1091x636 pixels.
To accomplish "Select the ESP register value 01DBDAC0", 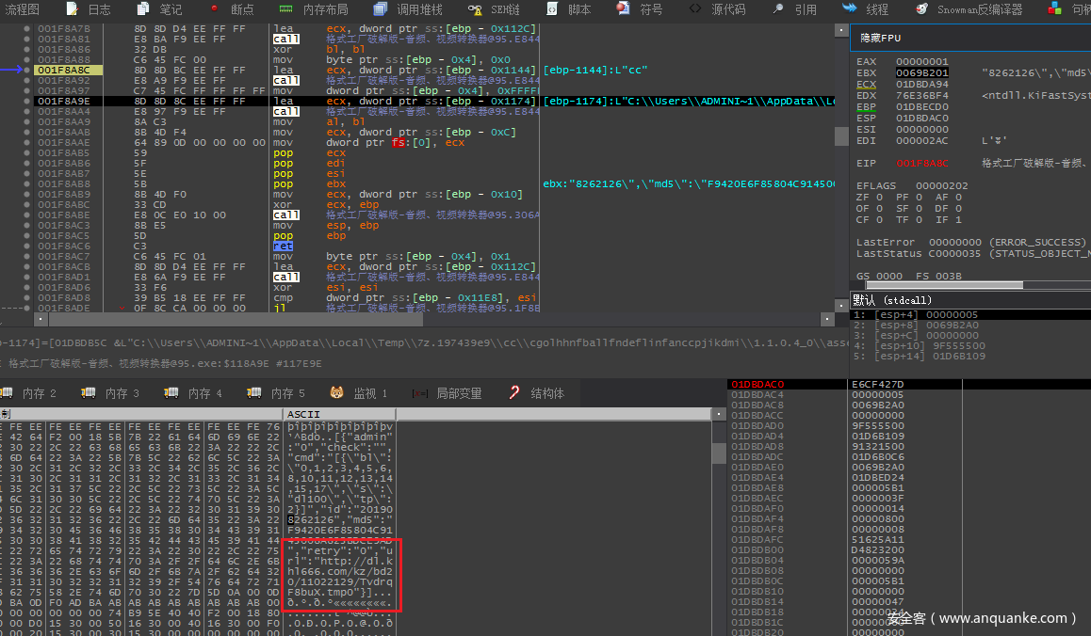I will pos(921,119).
